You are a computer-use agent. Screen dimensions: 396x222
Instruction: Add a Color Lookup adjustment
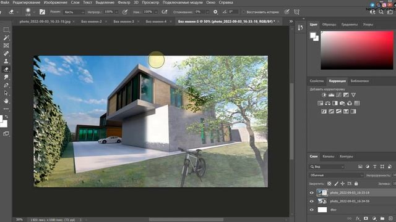coord(357,103)
